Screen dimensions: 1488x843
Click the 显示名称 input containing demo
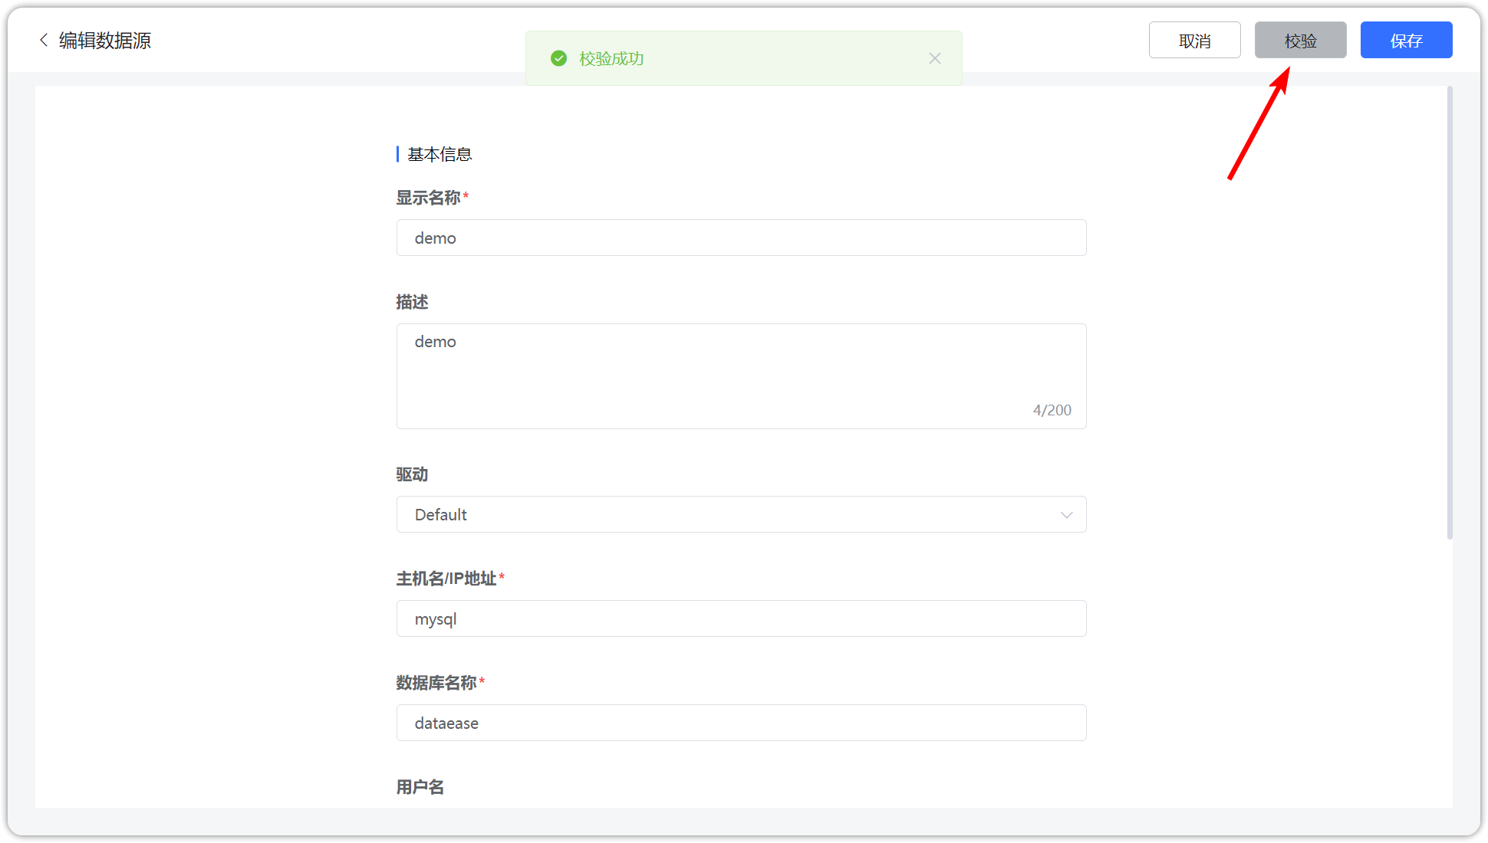[741, 238]
